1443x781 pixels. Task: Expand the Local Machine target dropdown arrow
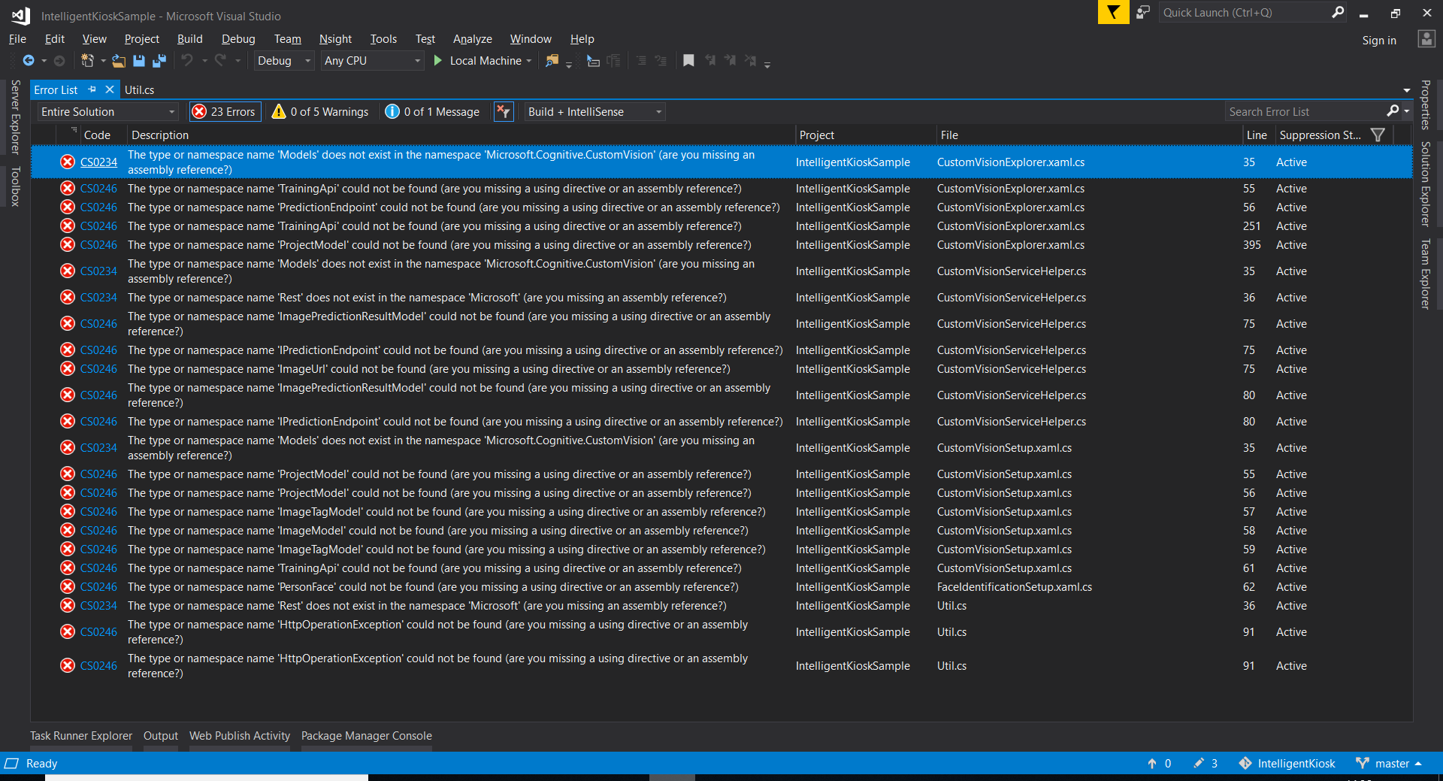[529, 61]
